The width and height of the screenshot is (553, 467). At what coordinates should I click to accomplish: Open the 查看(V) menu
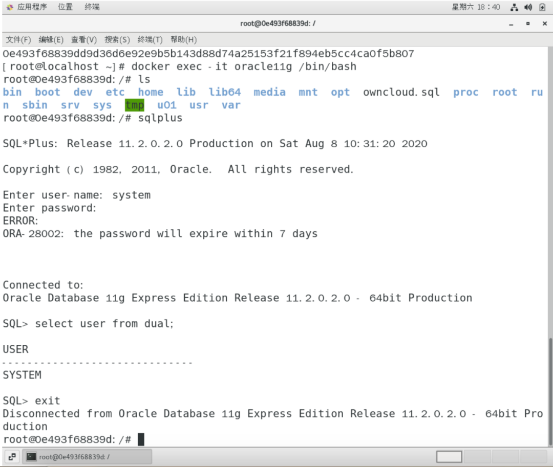pyautogui.click(x=84, y=40)
